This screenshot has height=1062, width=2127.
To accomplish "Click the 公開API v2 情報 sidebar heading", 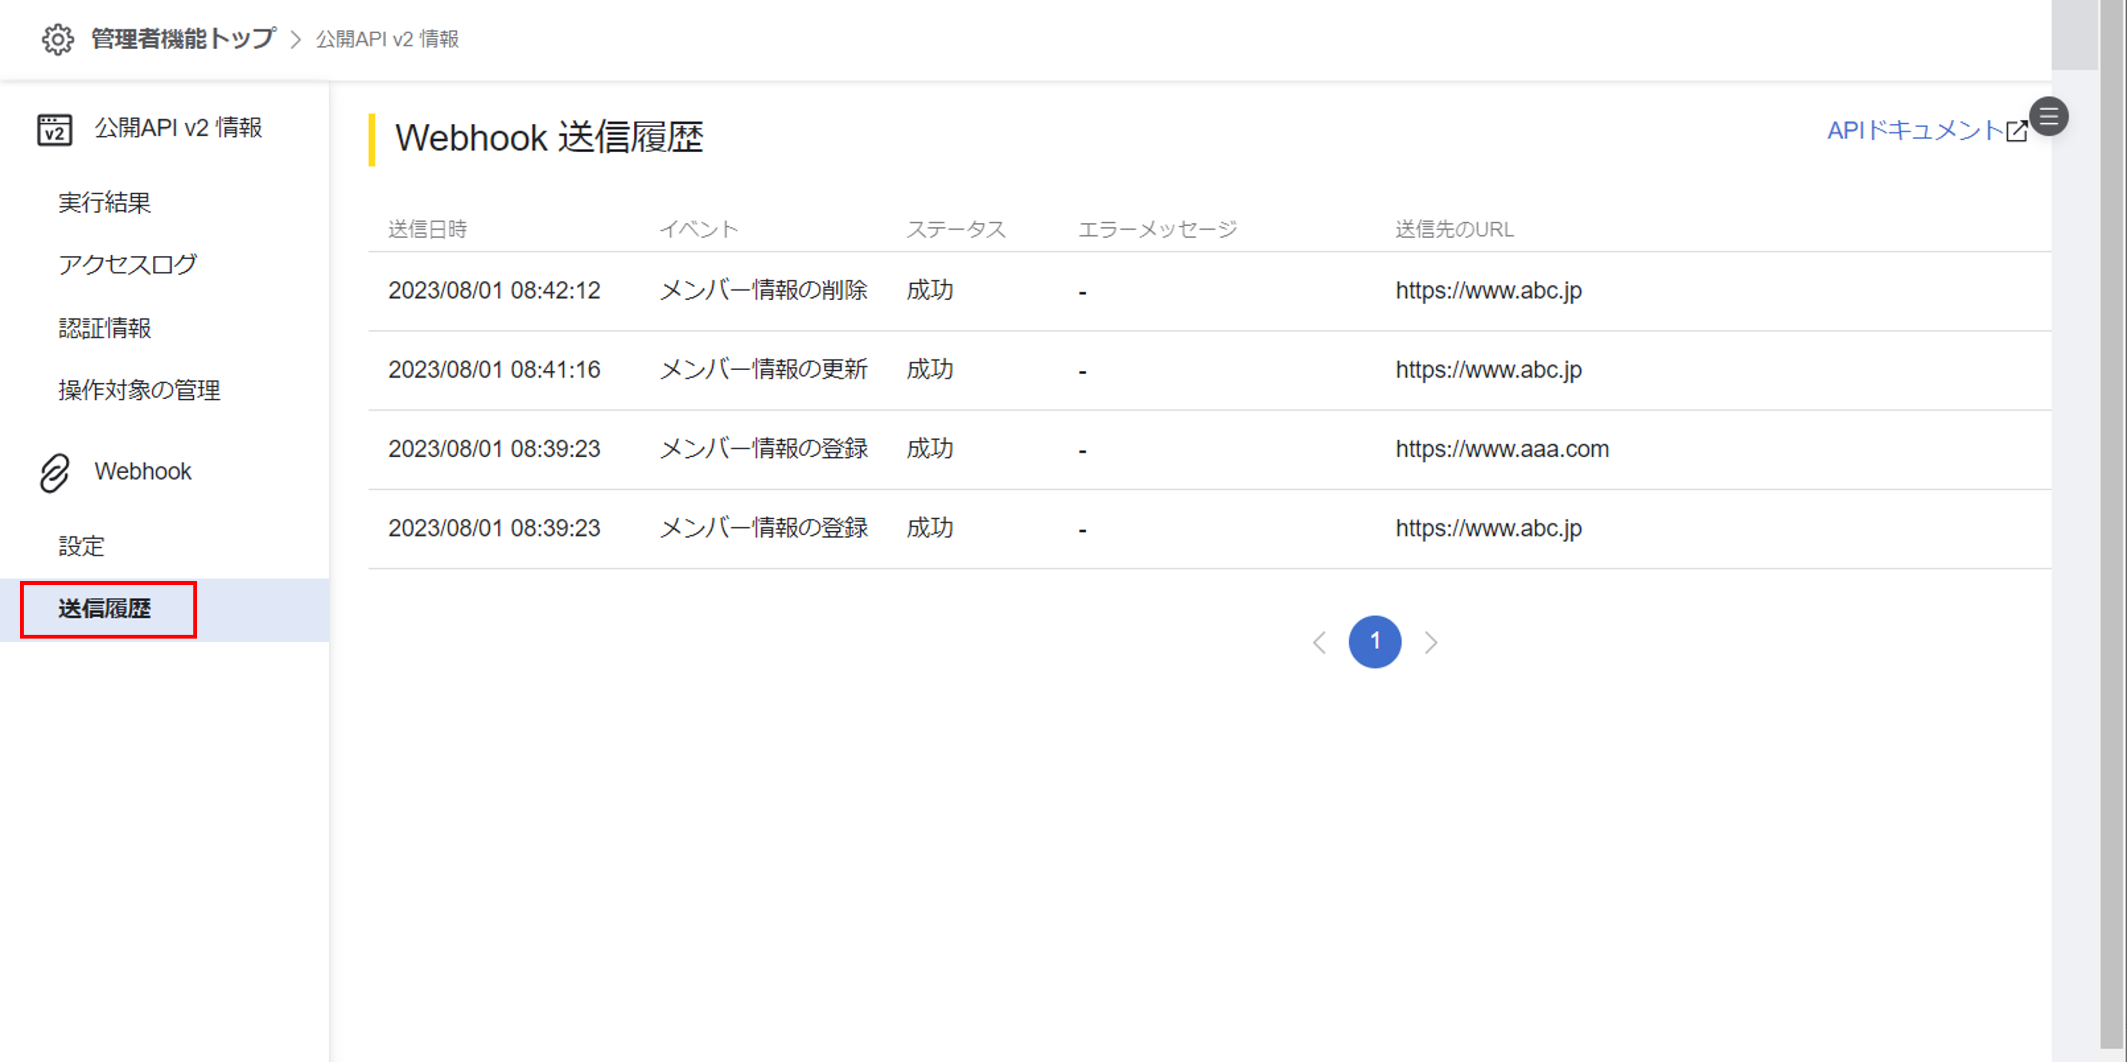I will [x=177, y=128].
